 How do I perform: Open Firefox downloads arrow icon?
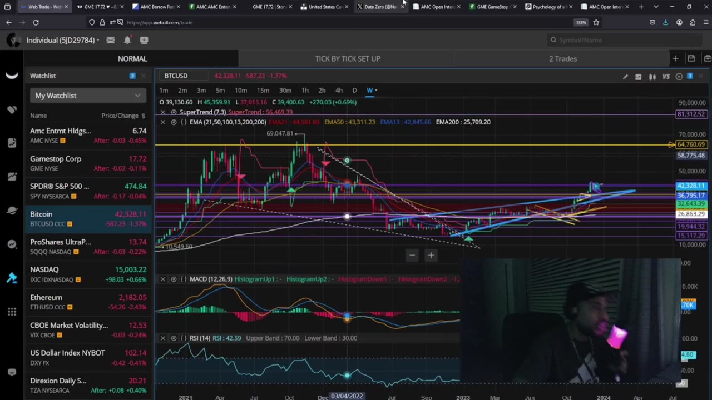(666, 22)
